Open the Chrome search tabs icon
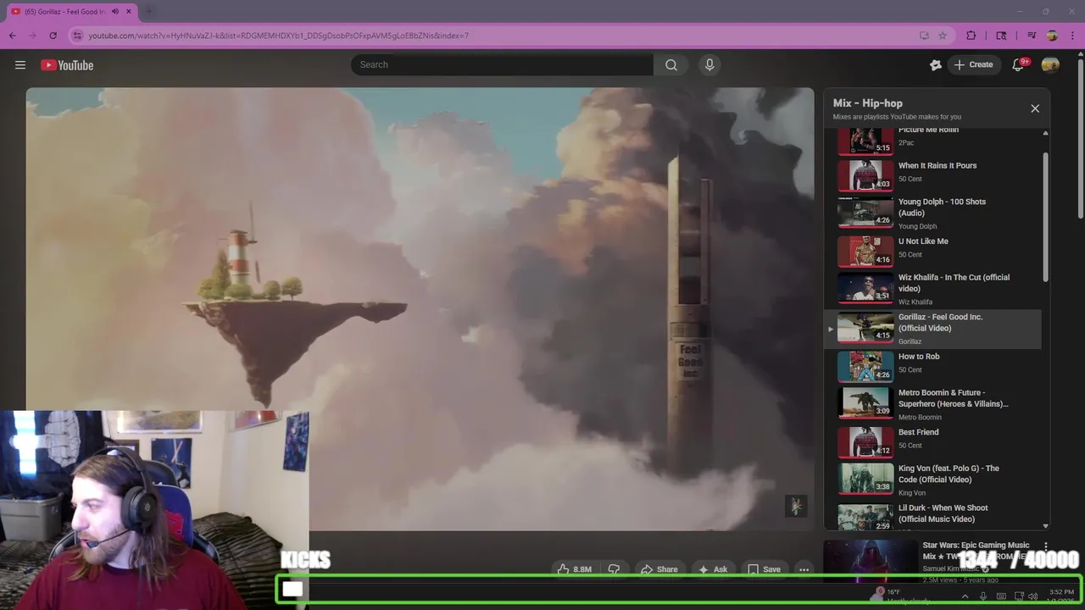Viewport: 1085px width, 610px height. [1001, 36]
